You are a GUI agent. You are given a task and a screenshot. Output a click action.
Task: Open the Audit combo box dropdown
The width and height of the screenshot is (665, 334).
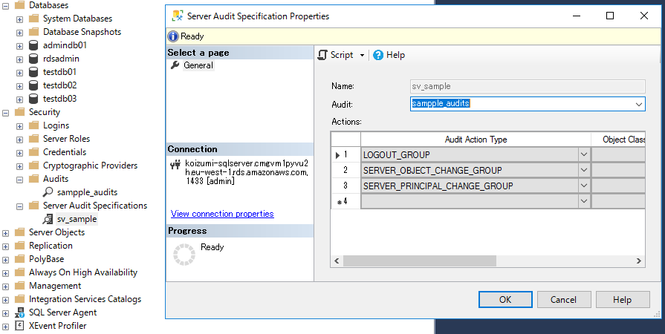tap(638, 105)
